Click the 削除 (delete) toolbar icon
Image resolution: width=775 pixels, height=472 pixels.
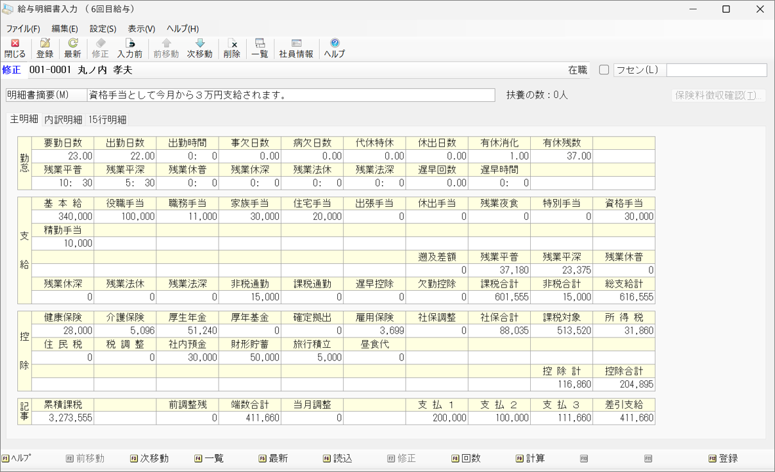[231, 48]
